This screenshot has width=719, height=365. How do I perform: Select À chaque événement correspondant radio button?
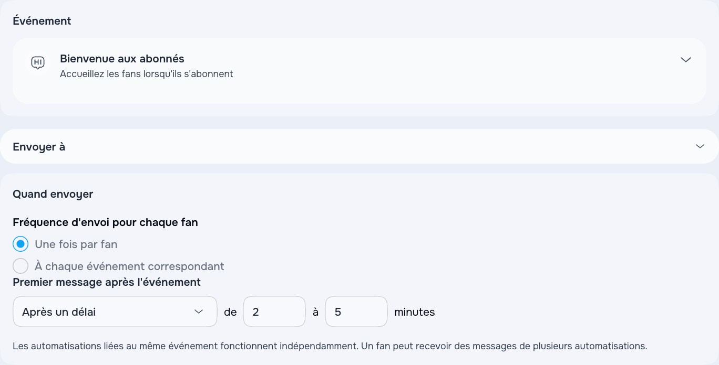click(20, 266)
